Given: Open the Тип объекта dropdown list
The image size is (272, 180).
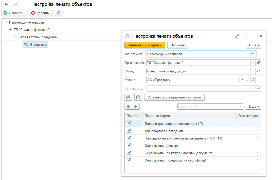Looking at the screenshot, I should (x=253, y=54).
